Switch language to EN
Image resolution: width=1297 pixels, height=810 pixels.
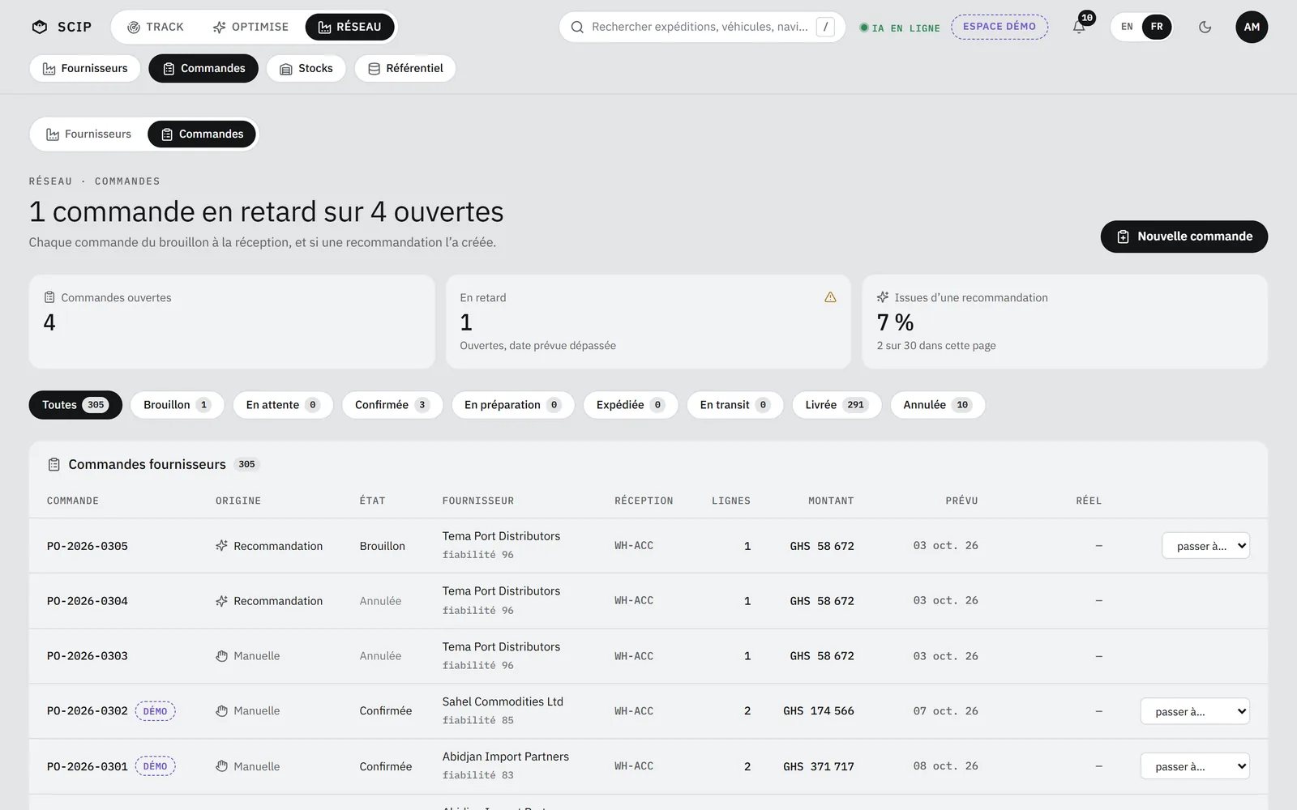pyautogui.click(x=1127, y=27)
